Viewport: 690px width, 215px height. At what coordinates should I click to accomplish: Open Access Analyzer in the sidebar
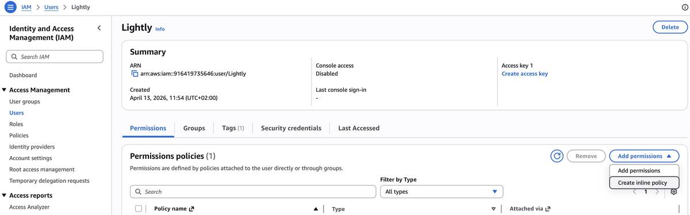(x=29, y=207)
